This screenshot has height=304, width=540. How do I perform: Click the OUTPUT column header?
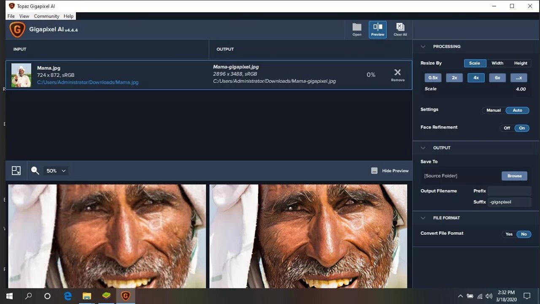225,49
